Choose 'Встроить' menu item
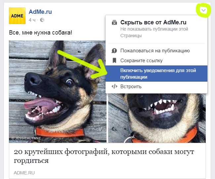 coord(131,87)
